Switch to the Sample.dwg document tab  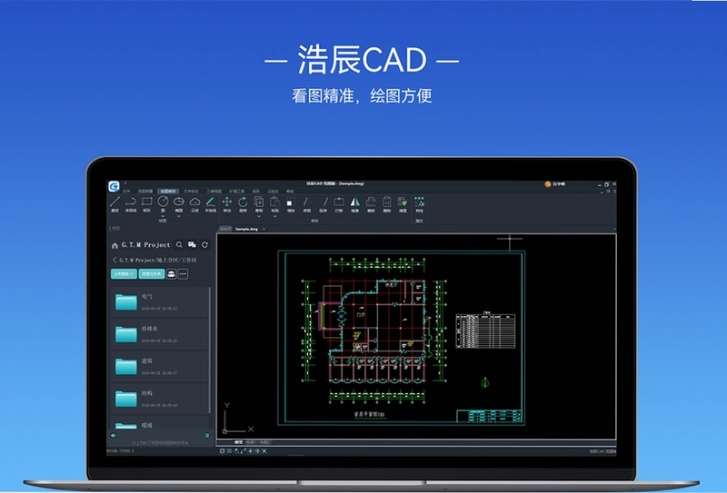tap(246, 229)
